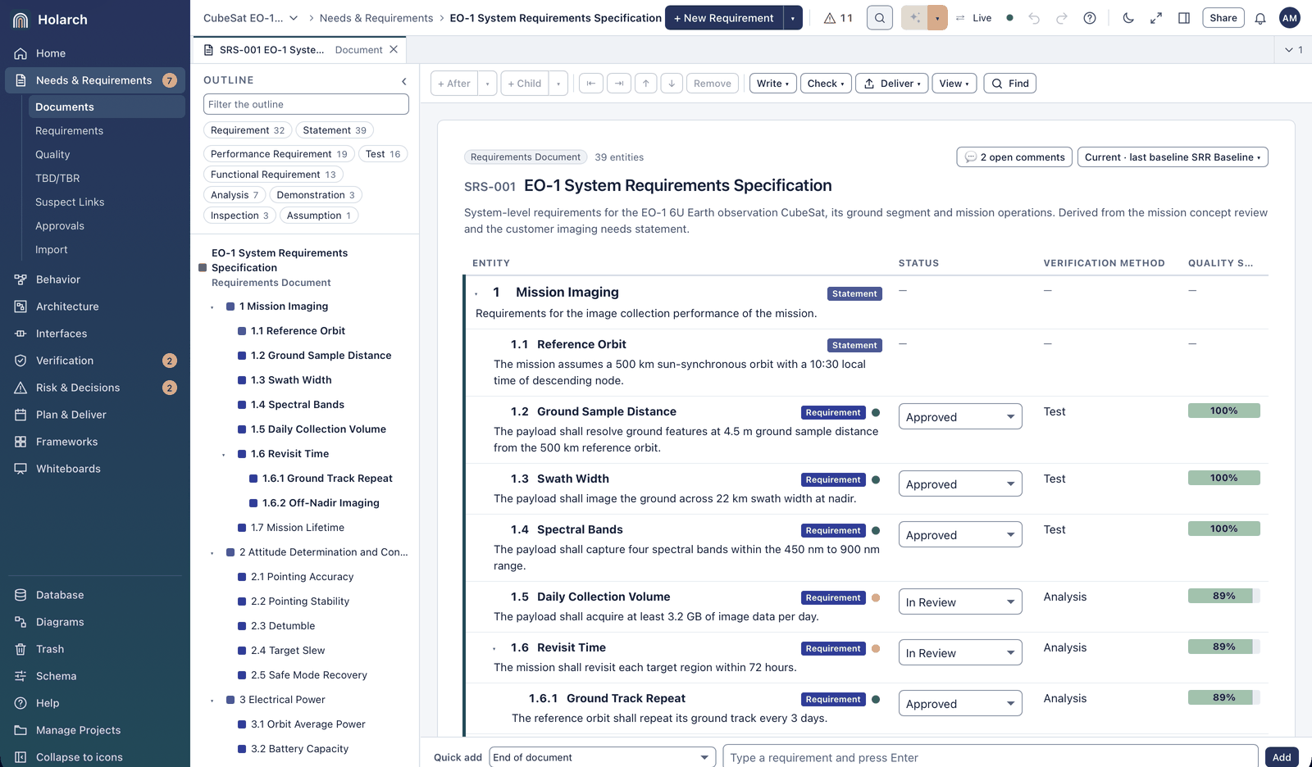1312x767 pixels.
Task: Open the End of document dropdown
Action: tap(603, 757)
